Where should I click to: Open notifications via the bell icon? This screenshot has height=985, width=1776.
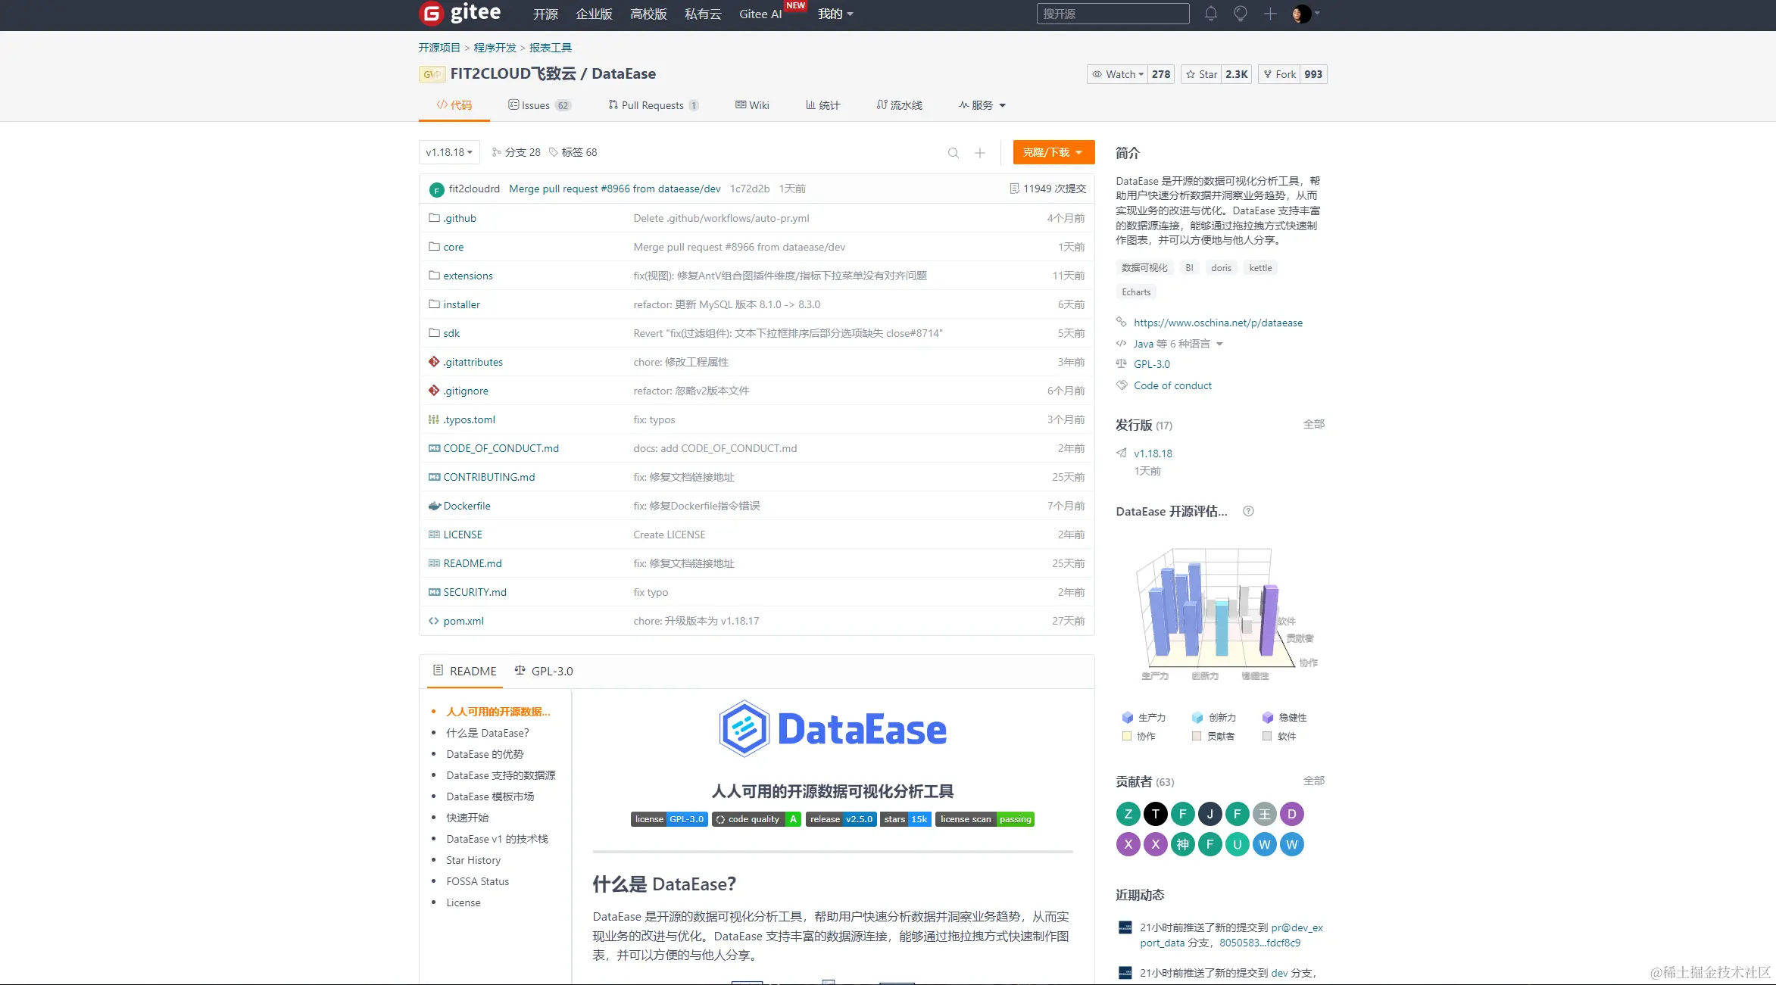[x=1210, y=13]
